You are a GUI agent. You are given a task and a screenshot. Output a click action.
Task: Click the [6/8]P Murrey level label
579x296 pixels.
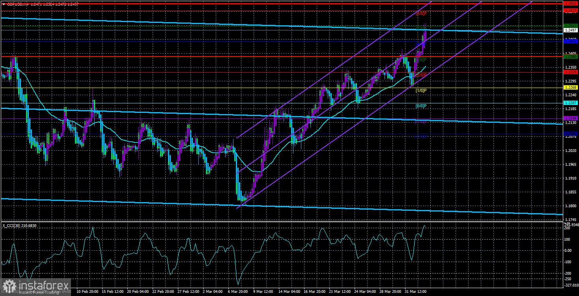pos(422,13)
